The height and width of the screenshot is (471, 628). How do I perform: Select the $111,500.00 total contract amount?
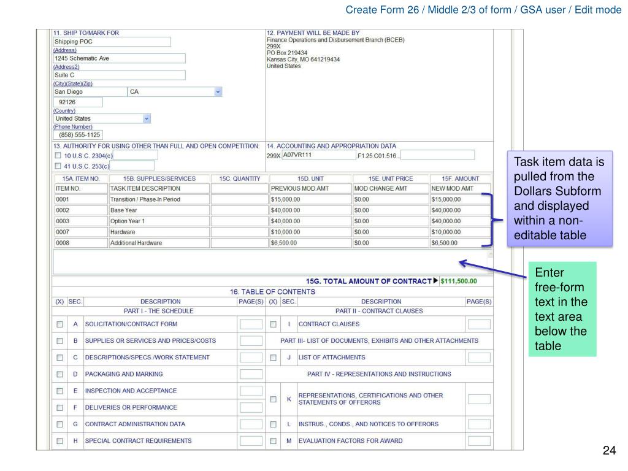(459, 281)
